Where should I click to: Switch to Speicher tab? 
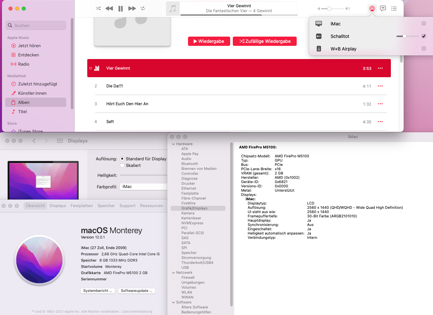[106, 206]
